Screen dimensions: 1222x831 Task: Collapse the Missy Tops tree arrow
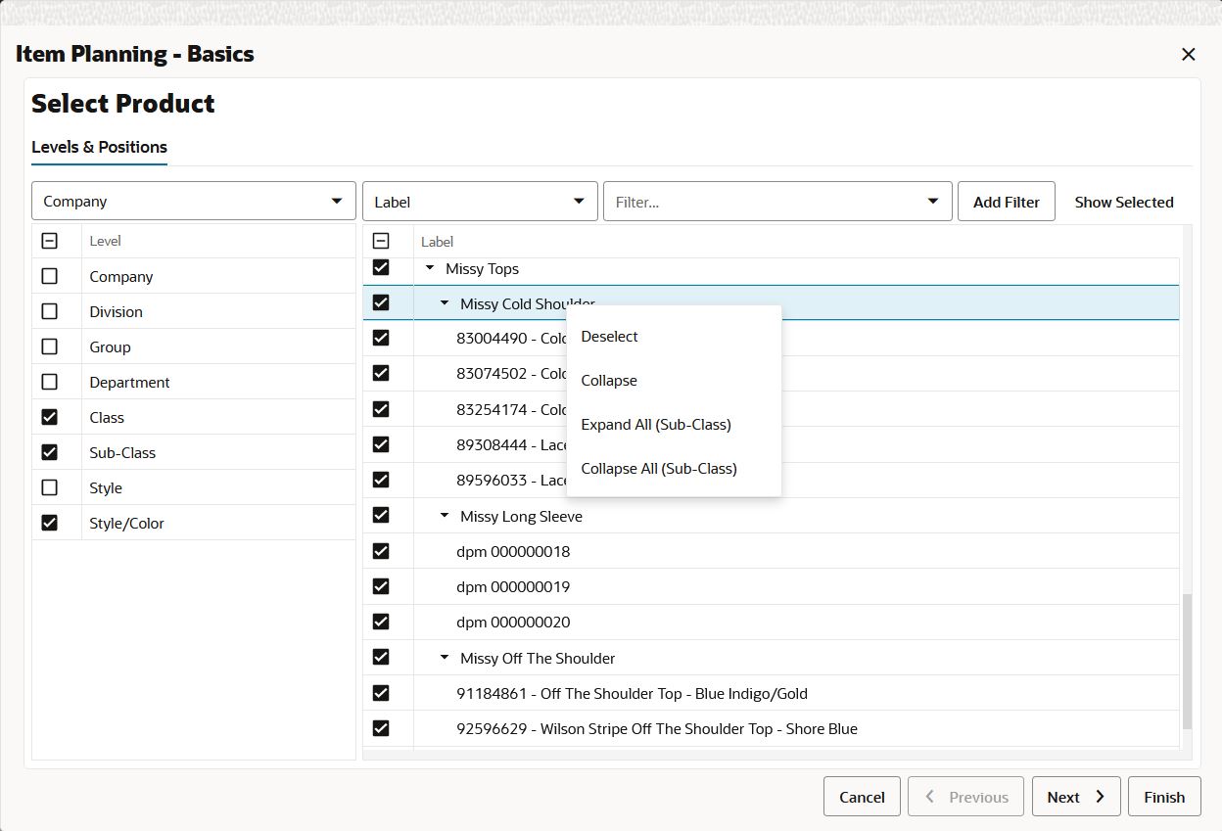tap(430, 268)
